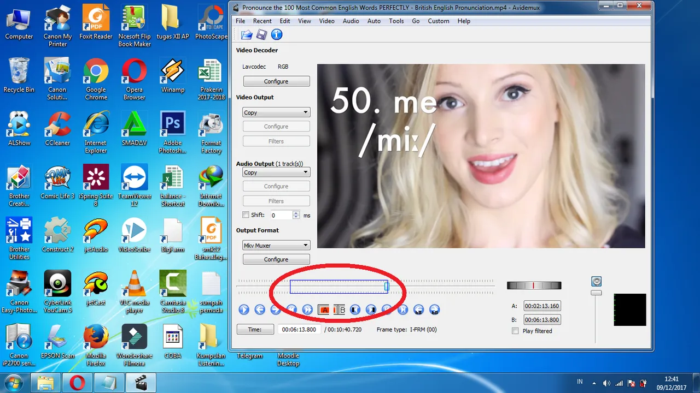
Task: Click the video preview frame
Action: tap(481, 156)
